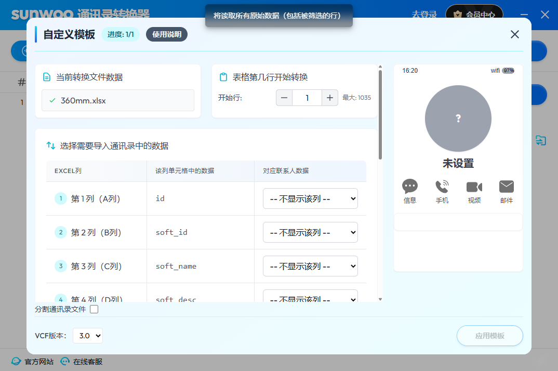This screenshot has width=558, height=371.
Task: Click the contact avatar placeholder circle
Action: [x=458, y=118]
